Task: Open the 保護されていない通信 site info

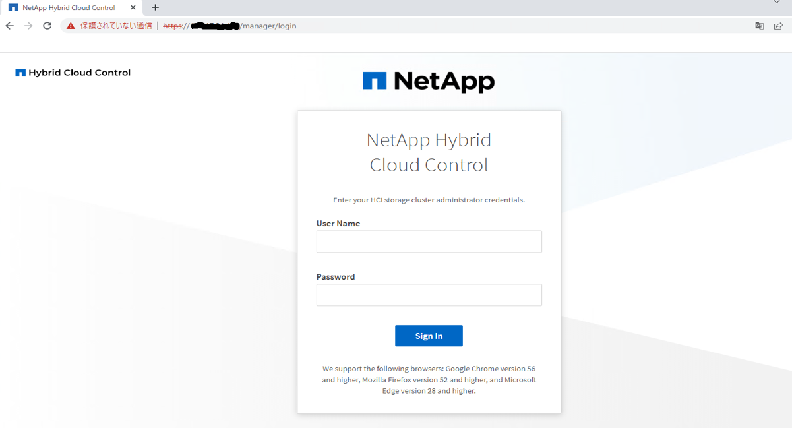Action: pos(115,26)
